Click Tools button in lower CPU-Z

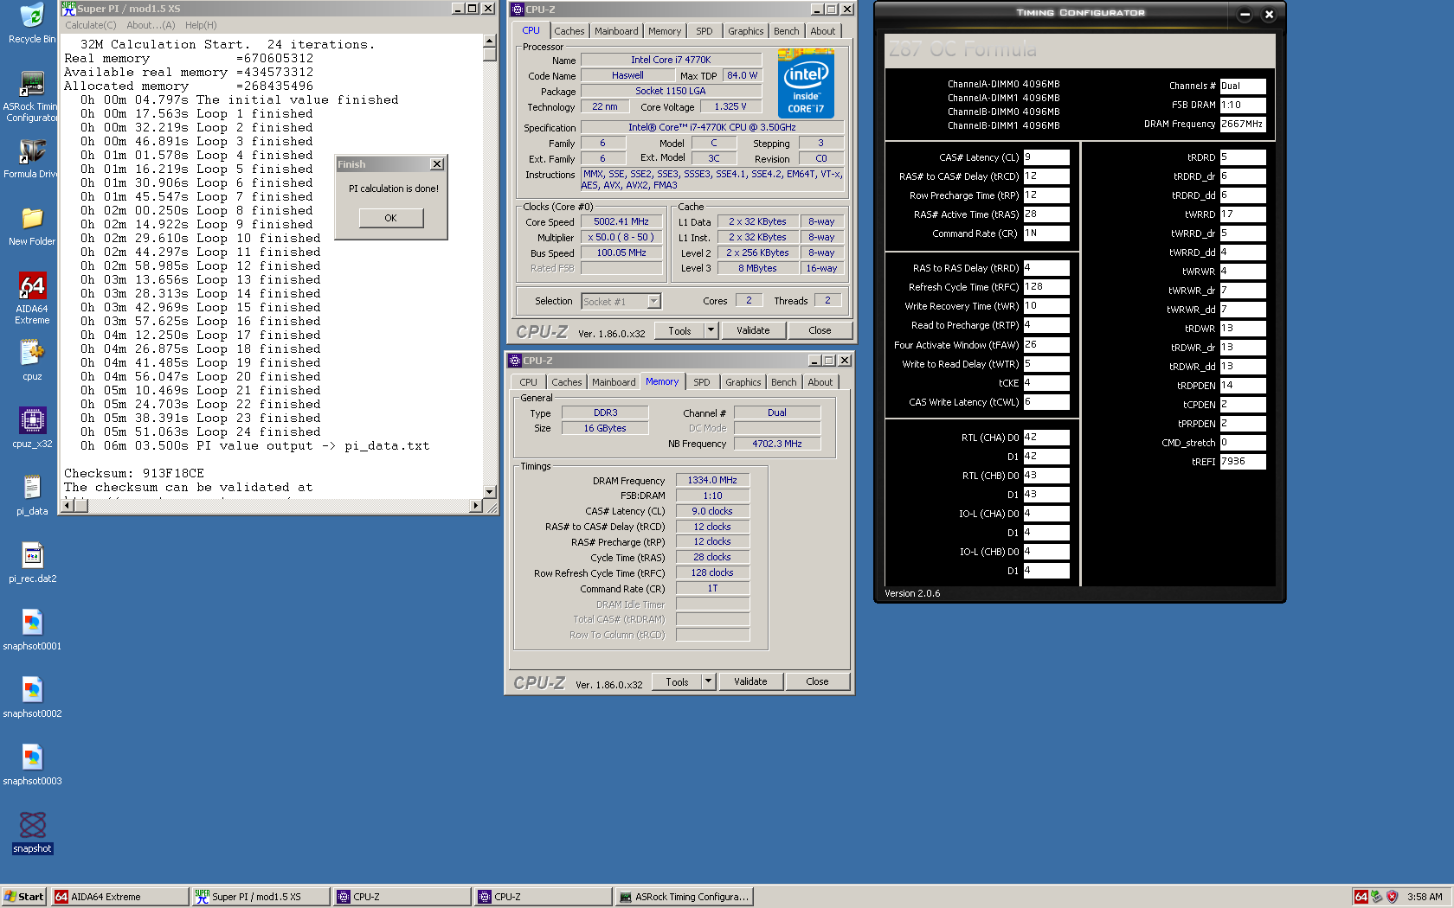click(x=677, y=681)
